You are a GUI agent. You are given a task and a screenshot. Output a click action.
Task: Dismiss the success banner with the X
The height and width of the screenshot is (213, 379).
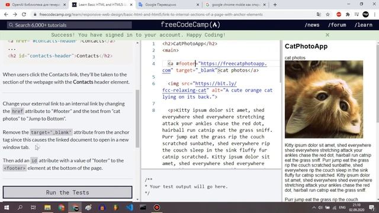click(327, 35)
